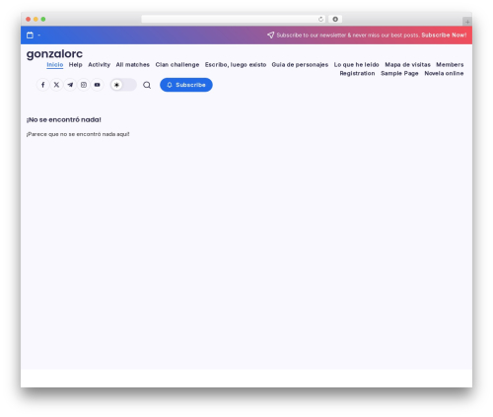Go to the Activity page
Screen dimensions: 493x417
point(99,65)
